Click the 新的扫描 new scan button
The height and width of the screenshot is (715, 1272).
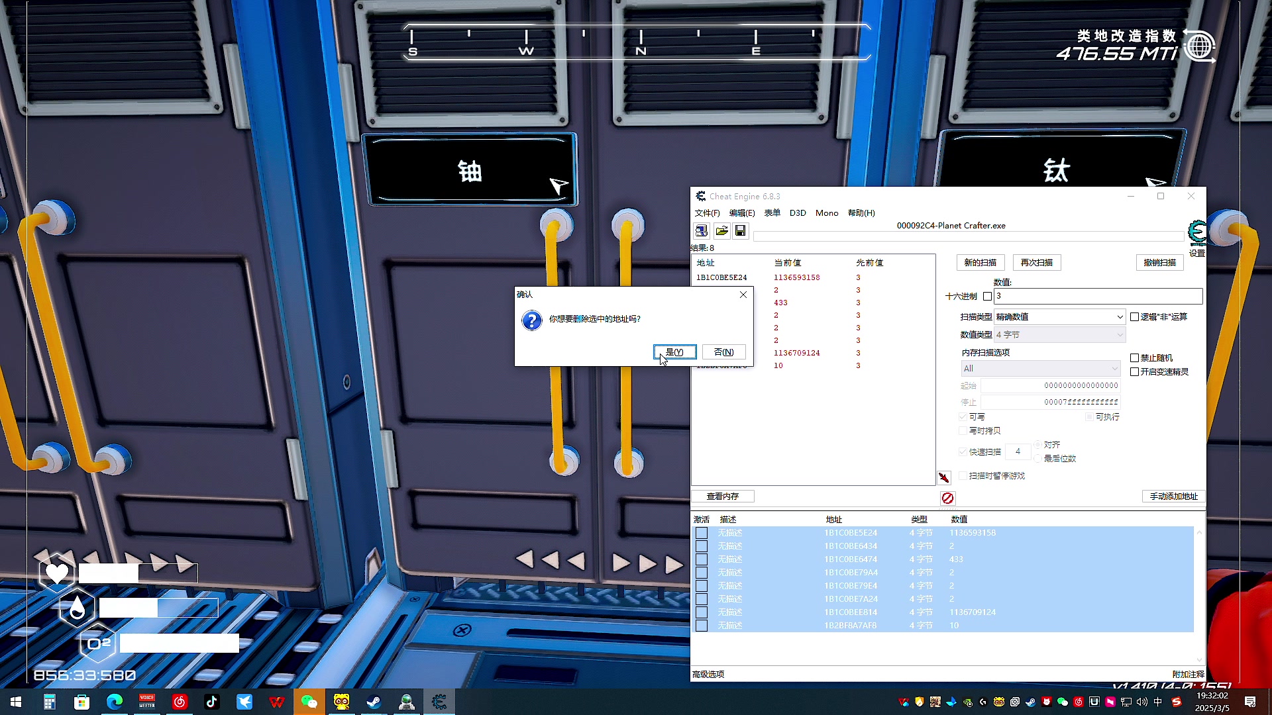point(980,263)
